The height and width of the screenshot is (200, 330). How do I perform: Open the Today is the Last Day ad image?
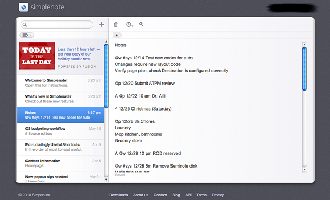tap(37, 56)
